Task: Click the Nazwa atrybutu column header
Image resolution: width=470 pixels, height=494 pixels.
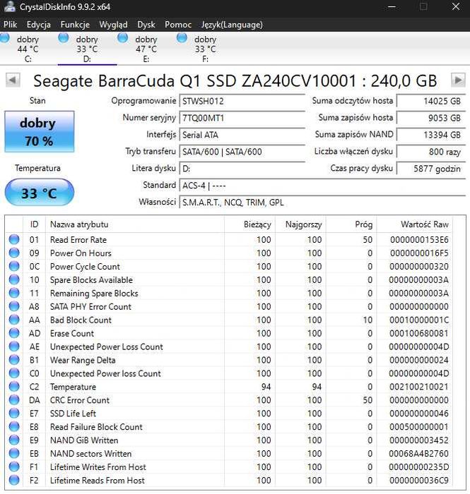Action: point(135,224)
